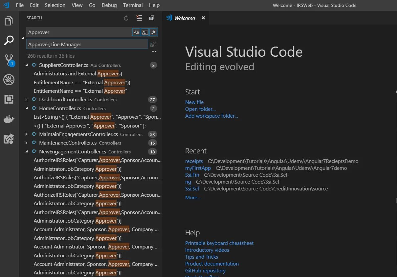
Task: Open the Debug view in activity bar
Action: [9, 80]
